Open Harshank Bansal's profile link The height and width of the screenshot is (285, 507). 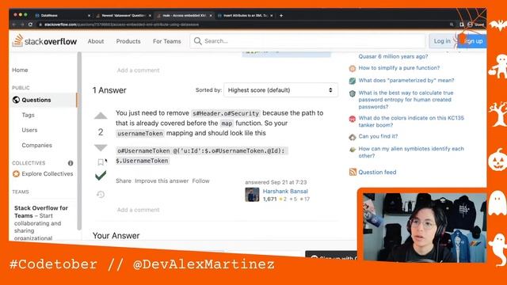point(285,192)
